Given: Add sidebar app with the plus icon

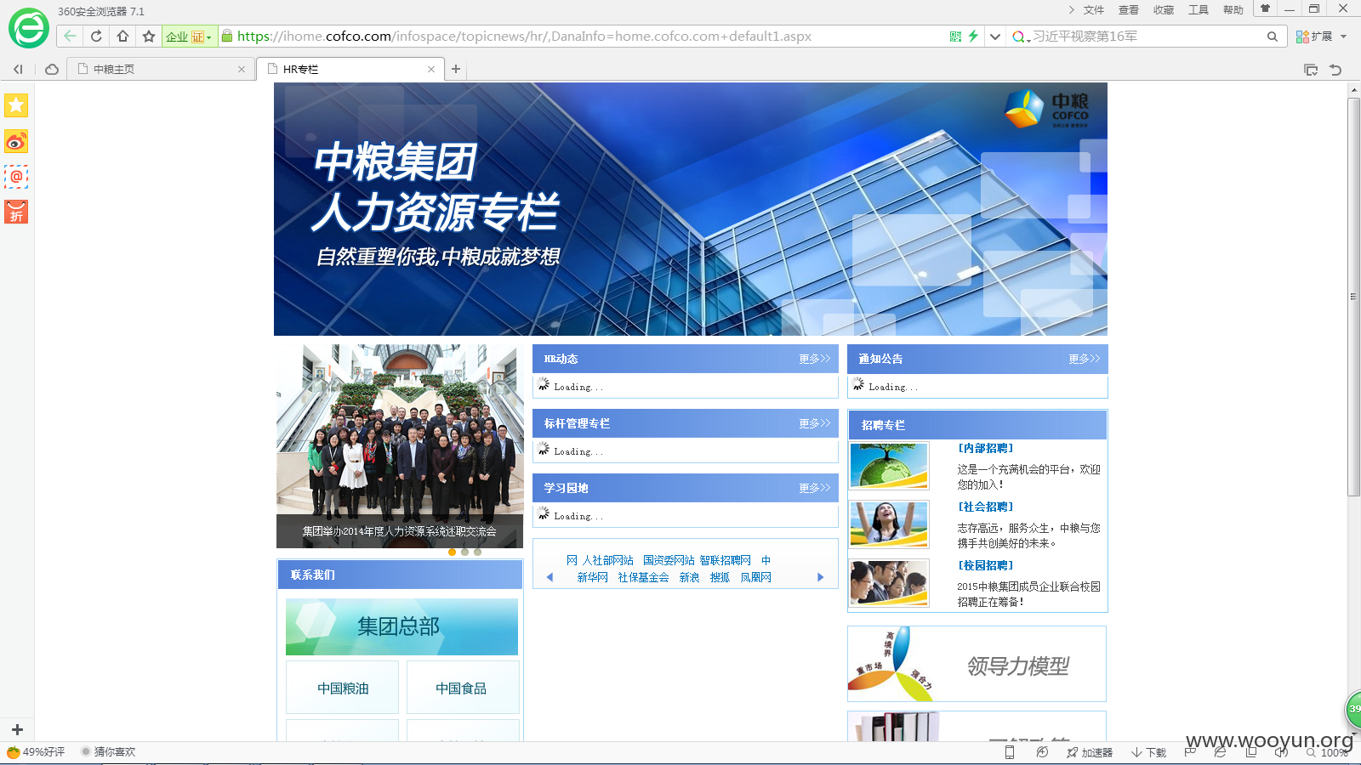Looking at the screenshot, I should pyautogui.click(x=17, y=729).
